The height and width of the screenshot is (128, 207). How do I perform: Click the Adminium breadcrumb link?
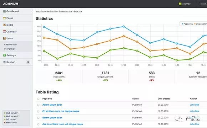coord(40,11)
